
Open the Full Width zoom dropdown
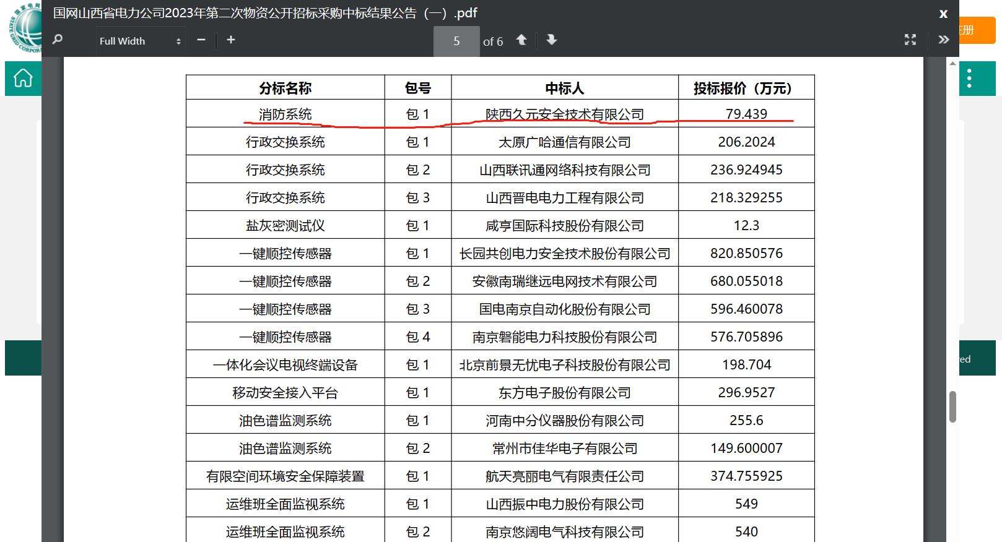click(141, 41)
